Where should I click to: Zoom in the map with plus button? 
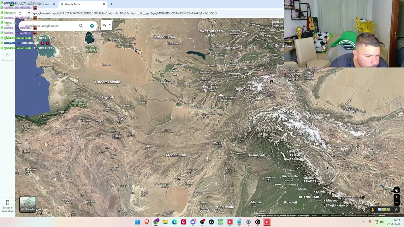click(x=397, y=197)
